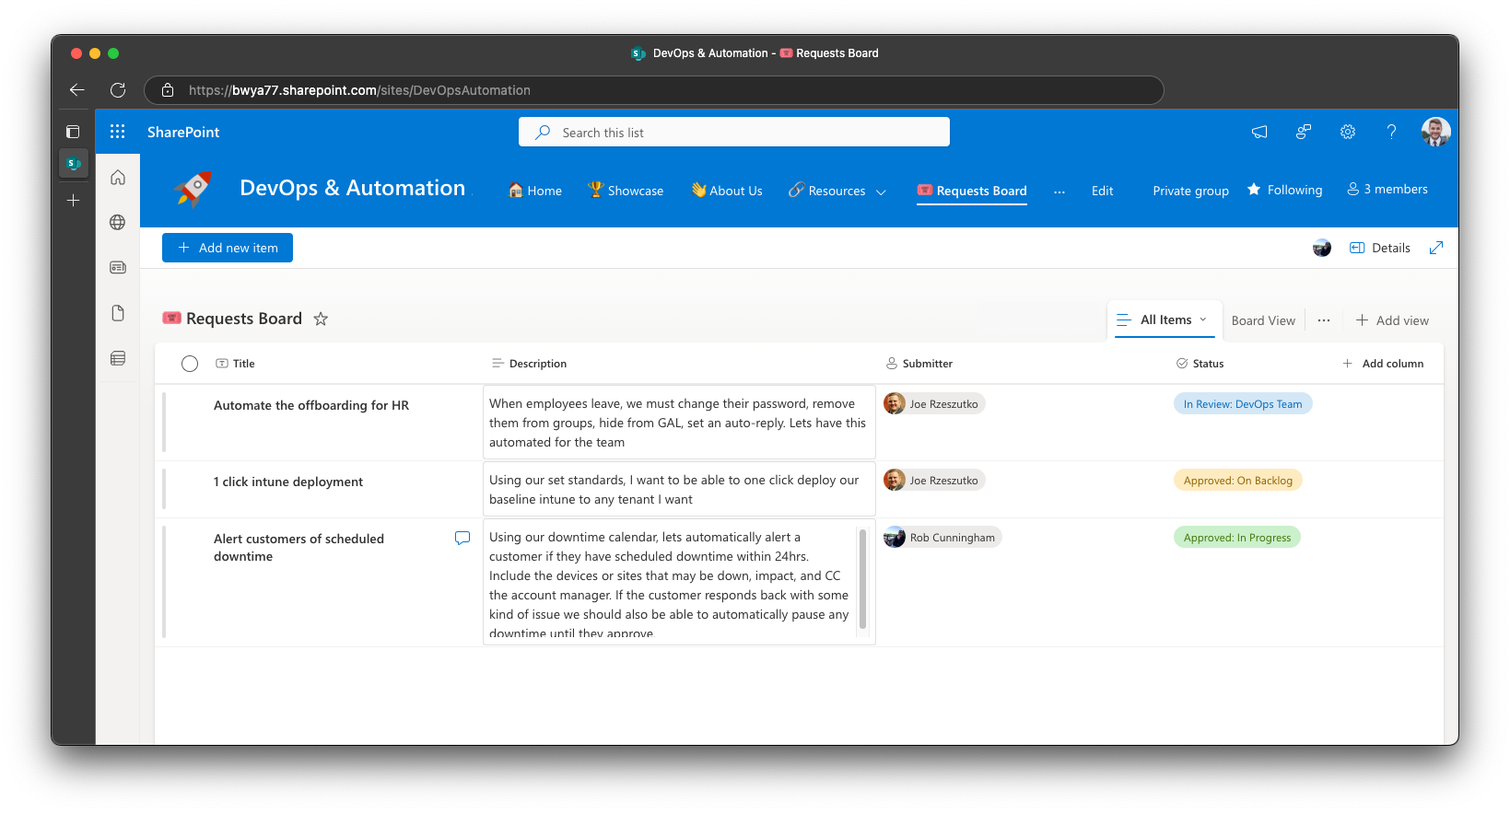Click In Review: DevOps Team status pill

tap(1243, 404)
